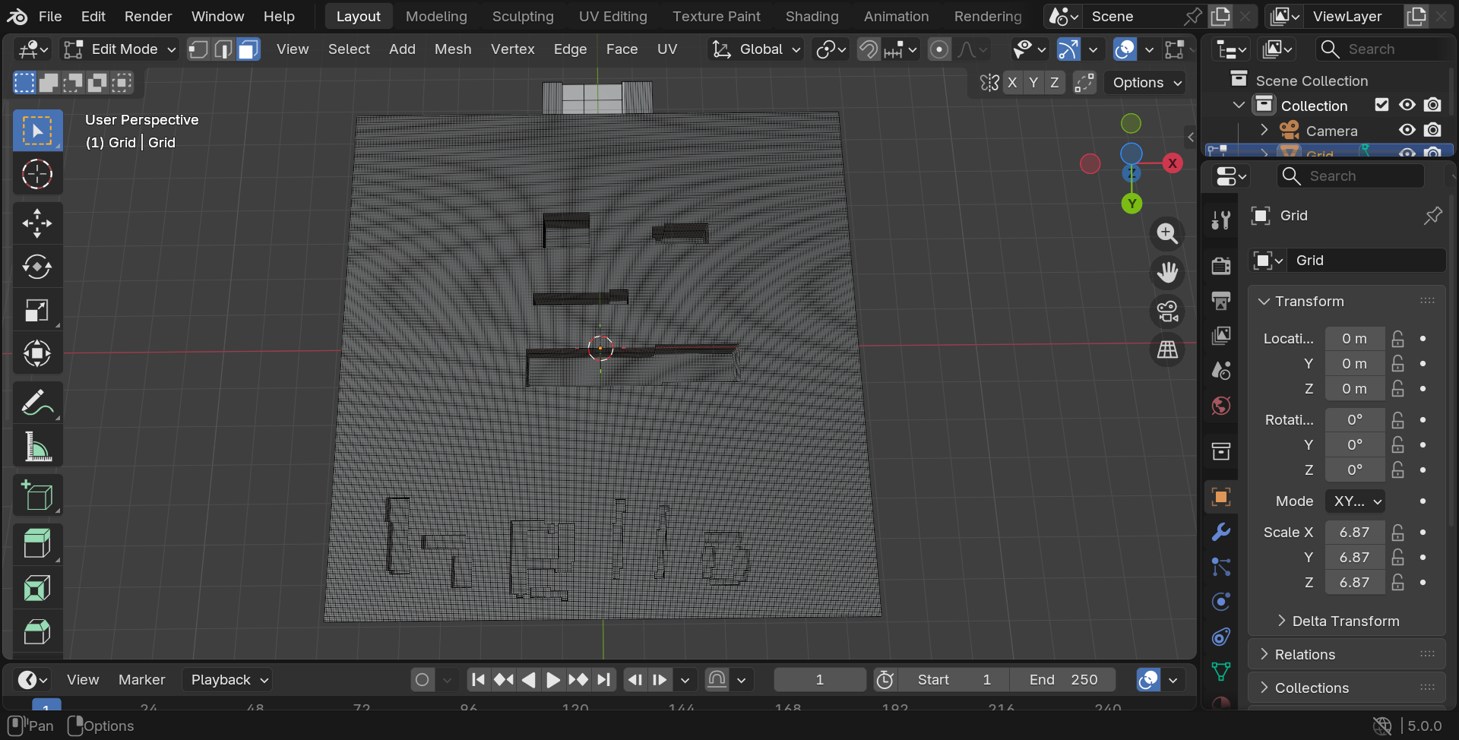
Task: Open the Global transform orientation dropdown
Action: [756, 49]
